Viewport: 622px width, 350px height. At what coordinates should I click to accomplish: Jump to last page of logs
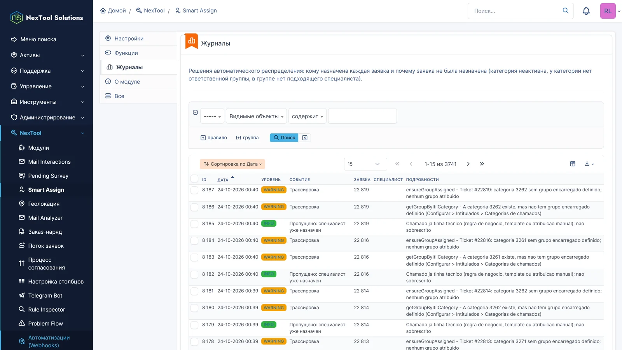(482, 164)
